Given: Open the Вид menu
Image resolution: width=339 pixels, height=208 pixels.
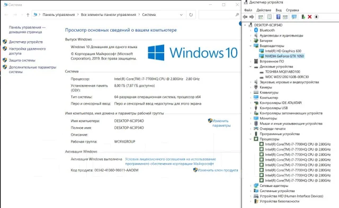Looking at the screenshot, I should (279, 10).
